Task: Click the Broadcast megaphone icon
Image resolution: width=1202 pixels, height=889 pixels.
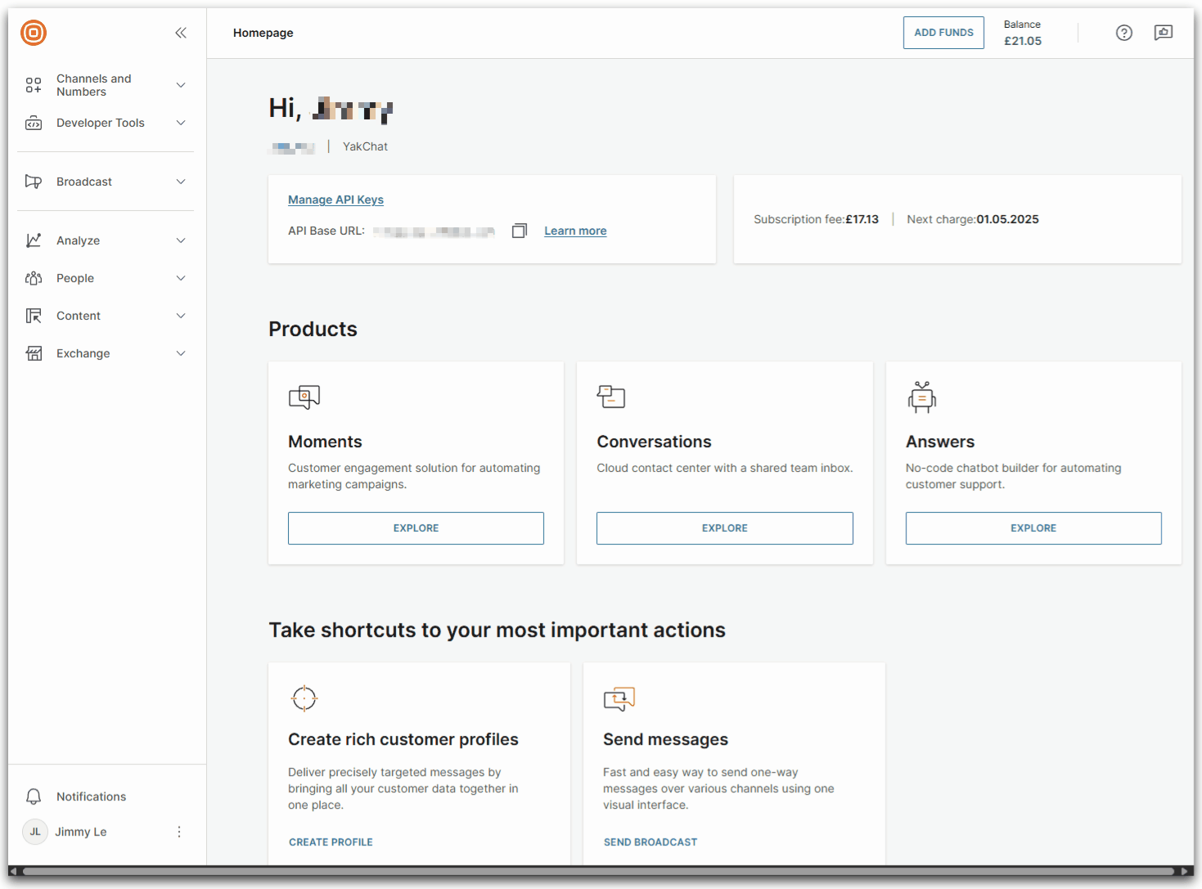Action: [x=34, y=182]
